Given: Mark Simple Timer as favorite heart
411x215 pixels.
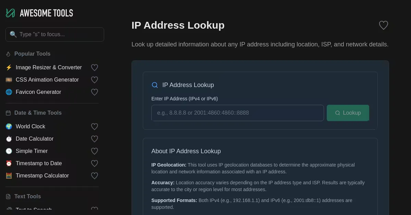Looking at the screenshot, I should (x=95, y=151).
